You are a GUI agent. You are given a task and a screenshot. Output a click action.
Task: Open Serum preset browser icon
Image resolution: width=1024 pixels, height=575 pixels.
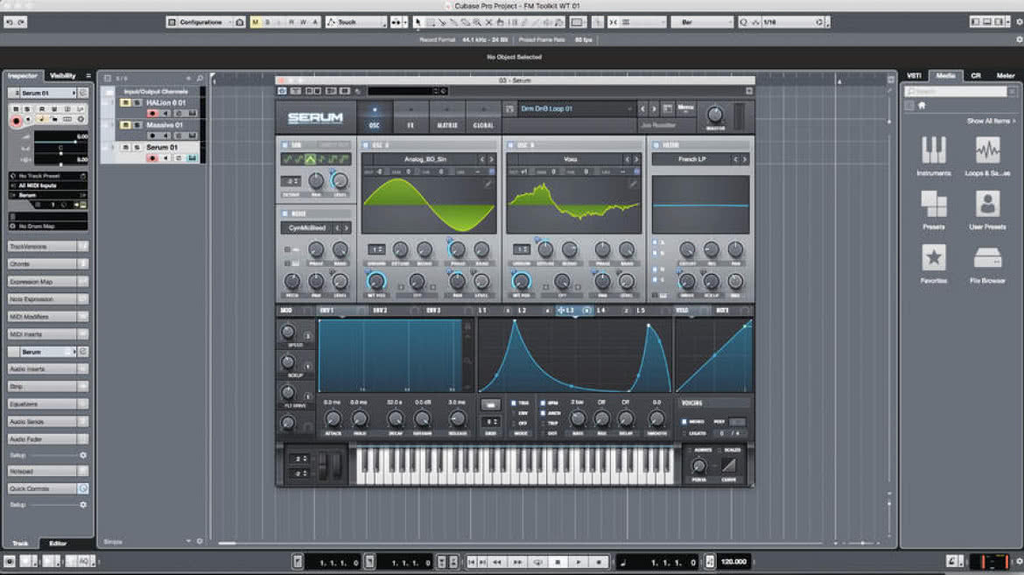point(668,109)
